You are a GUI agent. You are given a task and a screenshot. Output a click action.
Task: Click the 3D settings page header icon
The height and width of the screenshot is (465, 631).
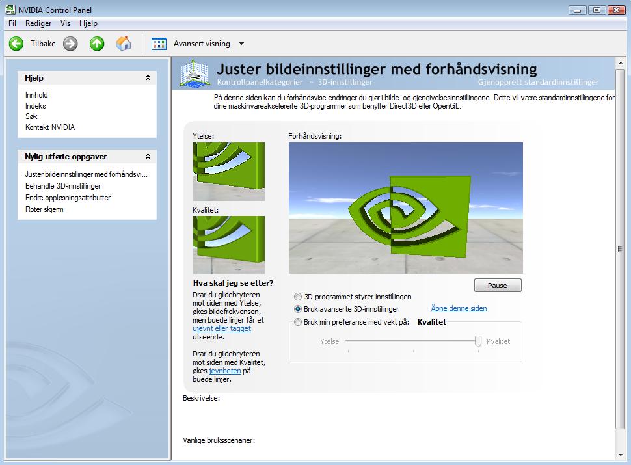point(195,73)
